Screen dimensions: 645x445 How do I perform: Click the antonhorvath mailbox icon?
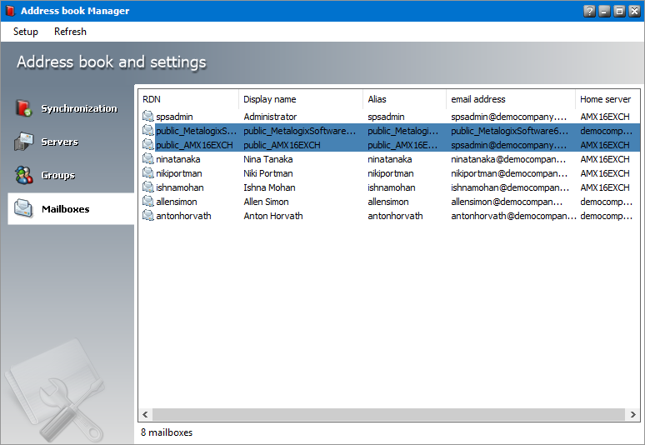point(148,216)
